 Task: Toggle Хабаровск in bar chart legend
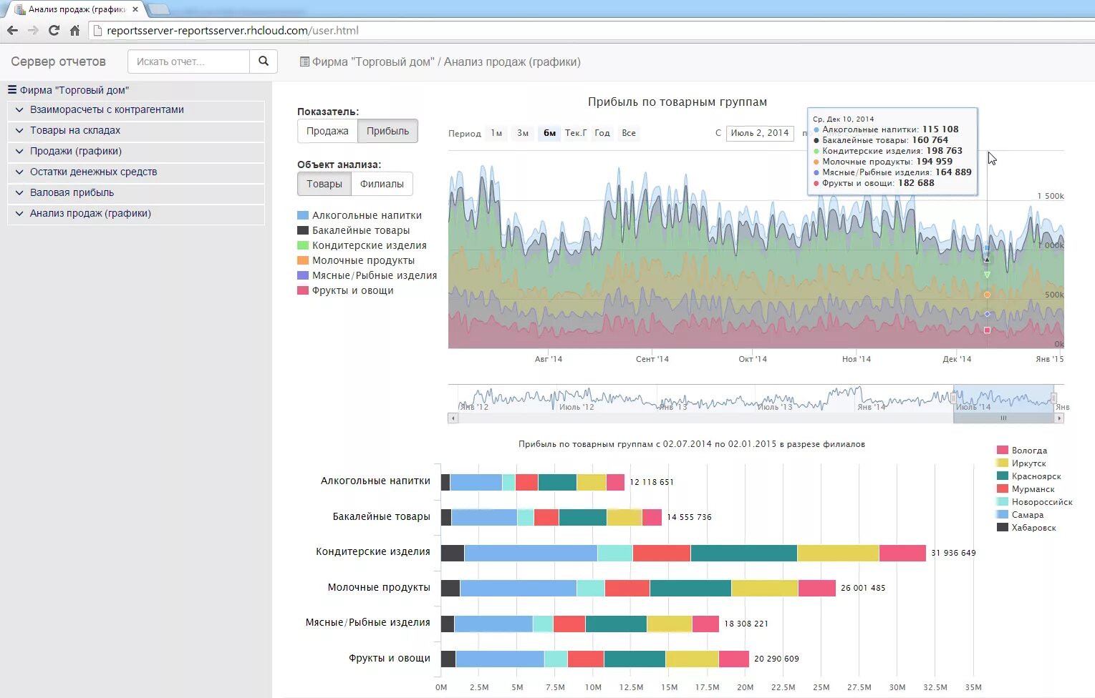coord(1026,528)
